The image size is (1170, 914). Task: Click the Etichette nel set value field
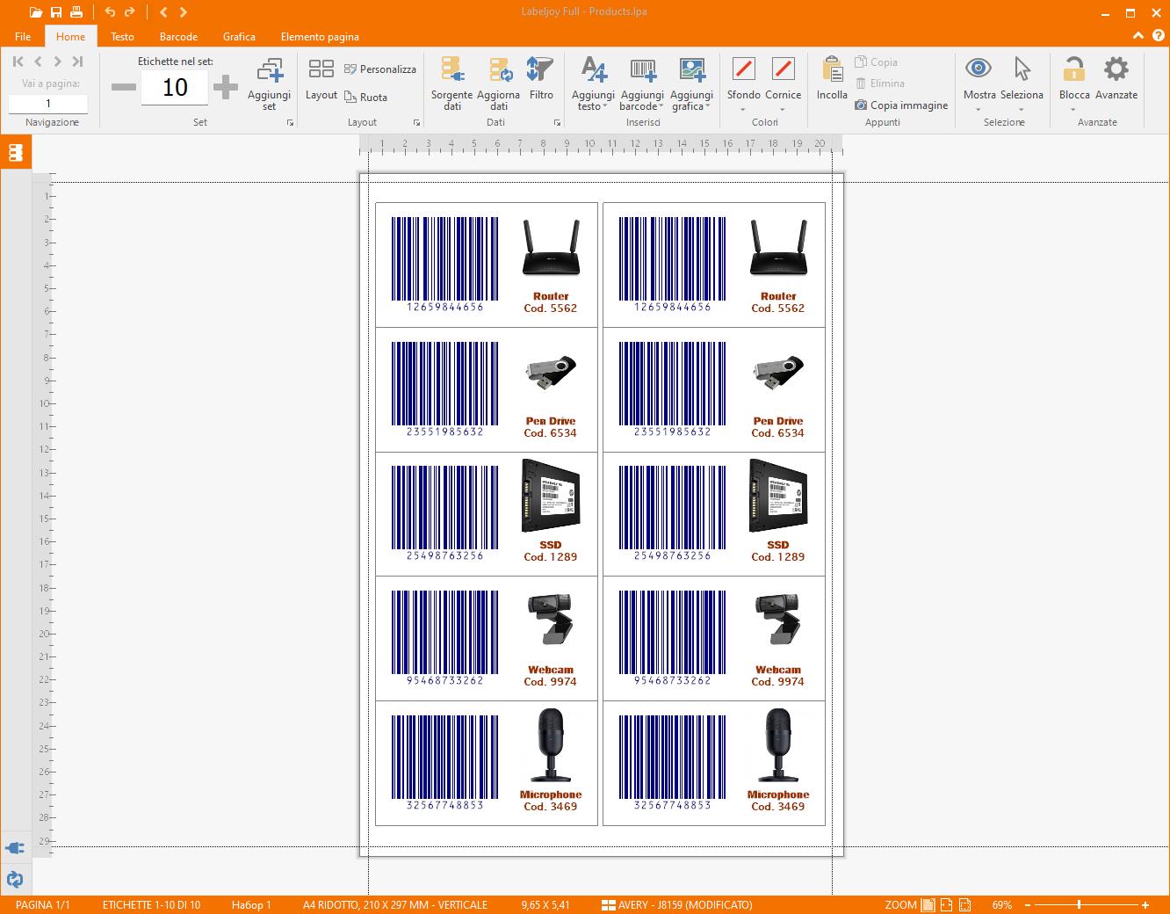(175, 87)
